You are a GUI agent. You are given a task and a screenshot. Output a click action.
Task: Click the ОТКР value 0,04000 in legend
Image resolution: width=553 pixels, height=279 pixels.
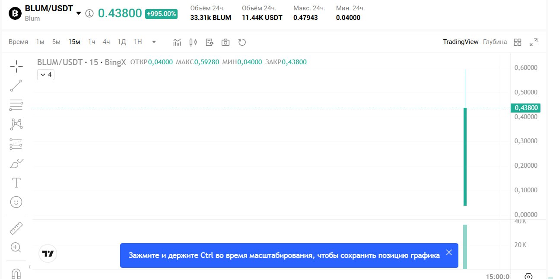click(160, 62)
